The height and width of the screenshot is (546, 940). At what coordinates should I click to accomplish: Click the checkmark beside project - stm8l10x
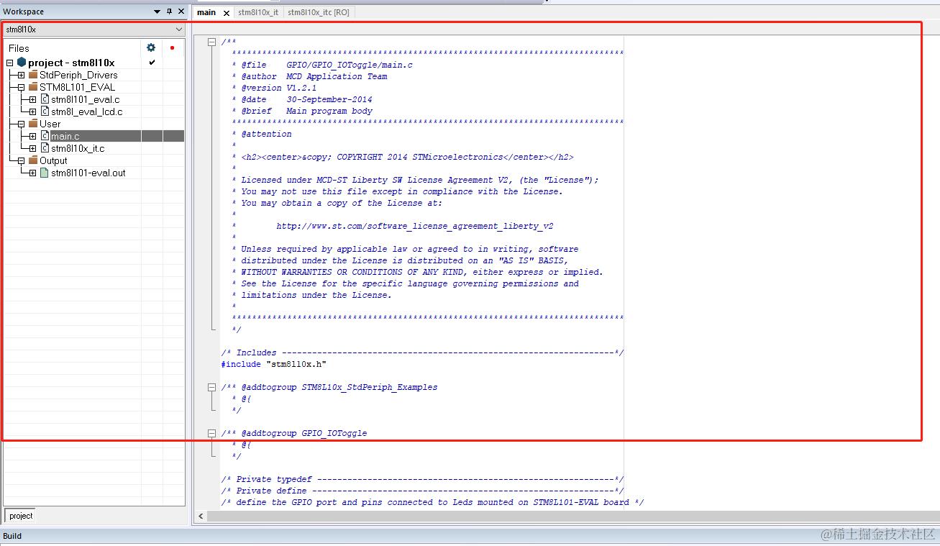(x=152, y=63)
